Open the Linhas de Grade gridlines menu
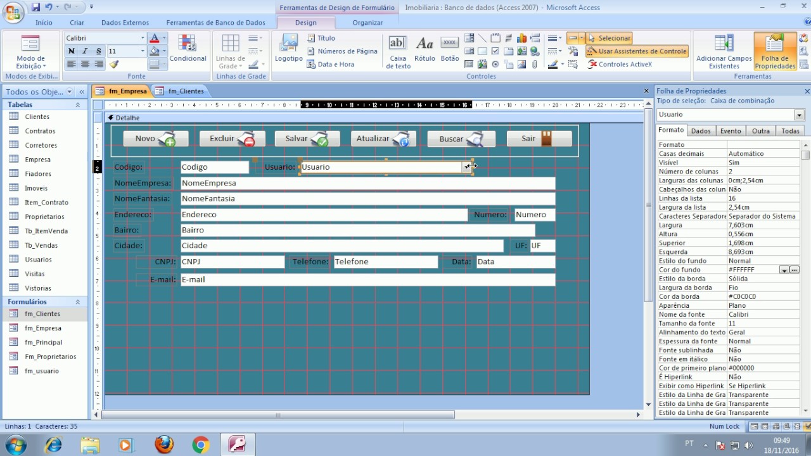 point(231,52)
